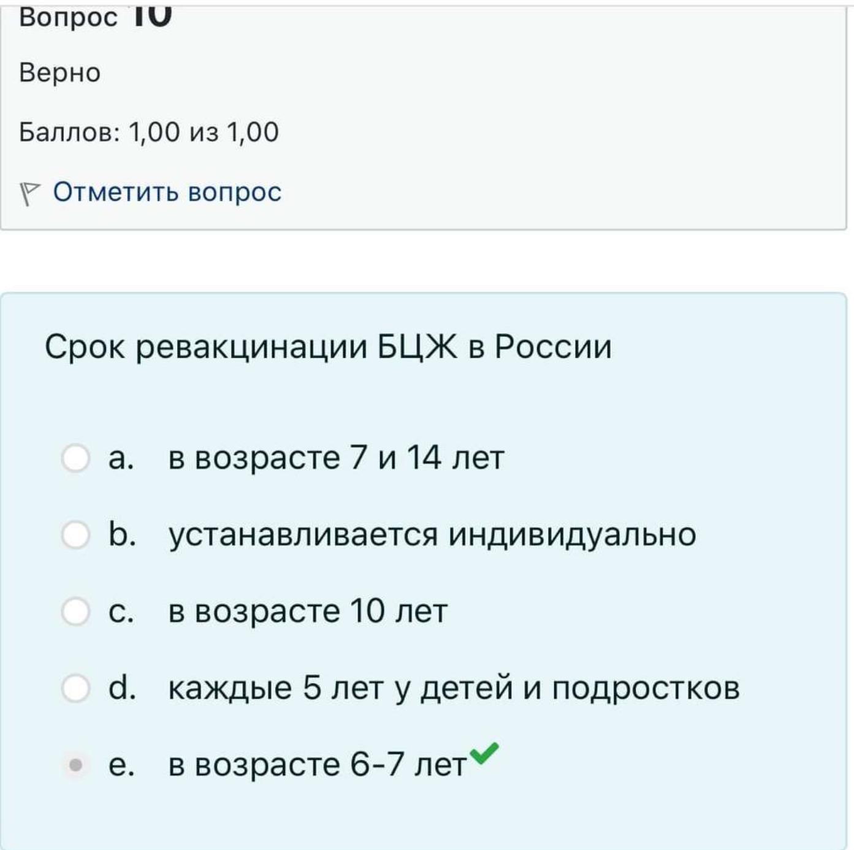Choose radio button for option c
The image size is (854, 850).
click(x=76, y=611)
